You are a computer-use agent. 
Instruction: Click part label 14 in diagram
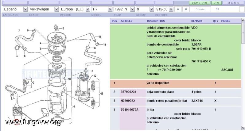pyautogui.click(x=104, y=44)
